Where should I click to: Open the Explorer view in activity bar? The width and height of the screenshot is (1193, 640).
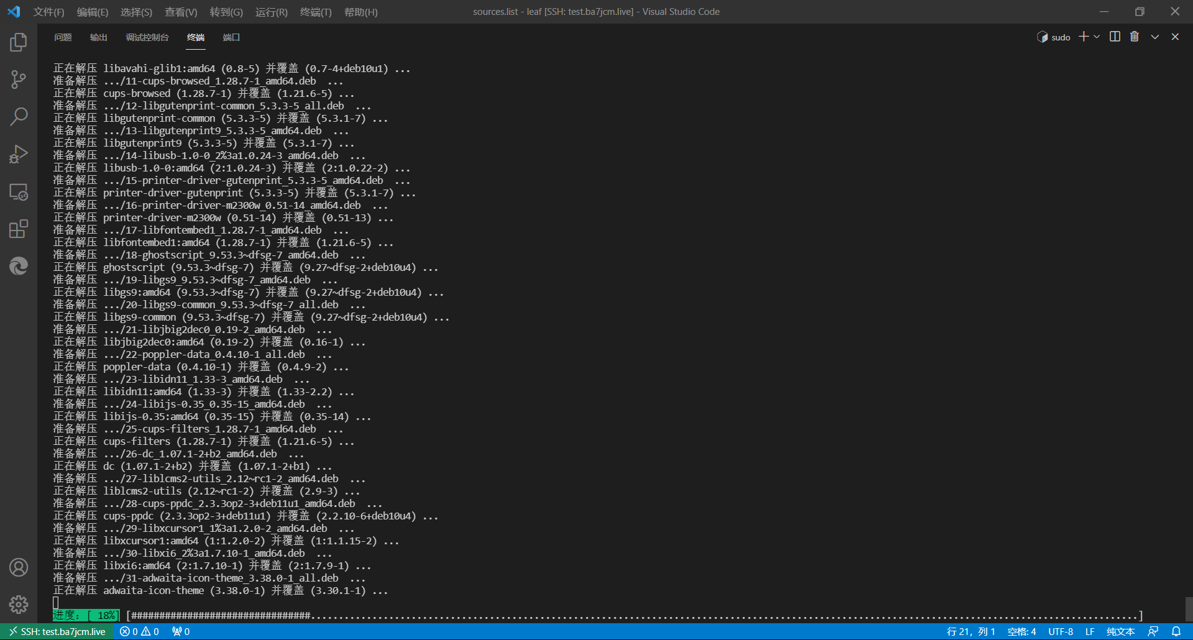[19, 42]
